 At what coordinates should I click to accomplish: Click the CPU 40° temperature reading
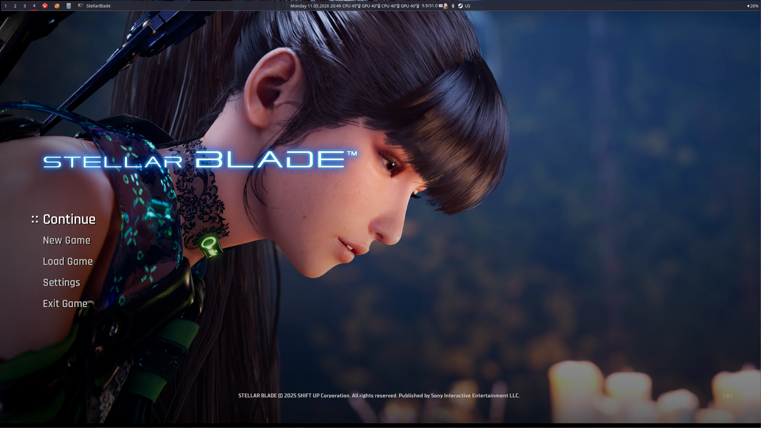390,6
